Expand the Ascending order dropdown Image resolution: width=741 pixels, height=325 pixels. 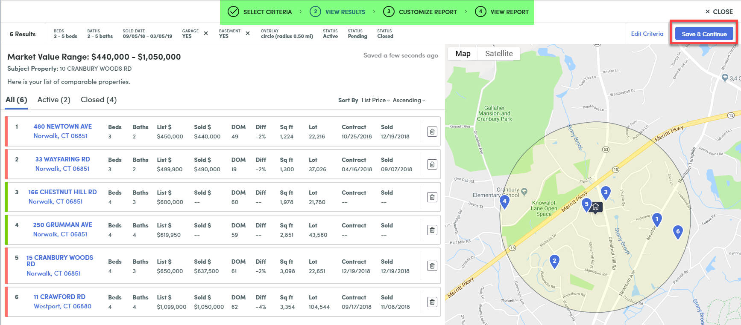tap(409, 101)
